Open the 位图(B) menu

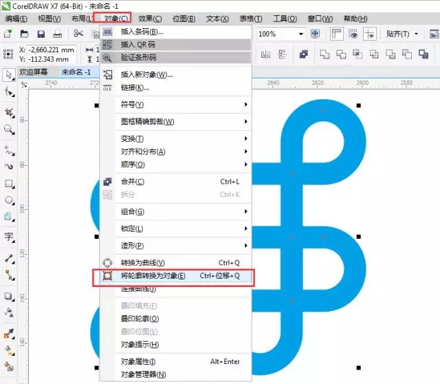184,19
